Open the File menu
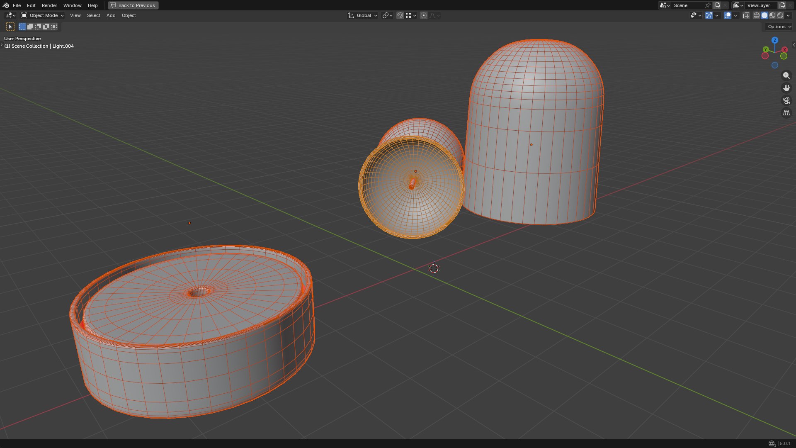 [17, 5]
